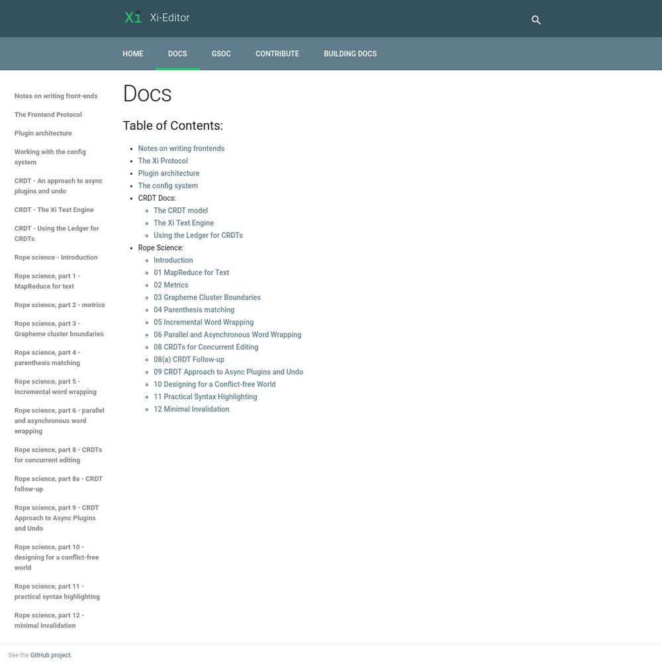
Task: Follow 06 Parallel and Asynchronous Word Wrapping
Action: (x=228, y=334)
